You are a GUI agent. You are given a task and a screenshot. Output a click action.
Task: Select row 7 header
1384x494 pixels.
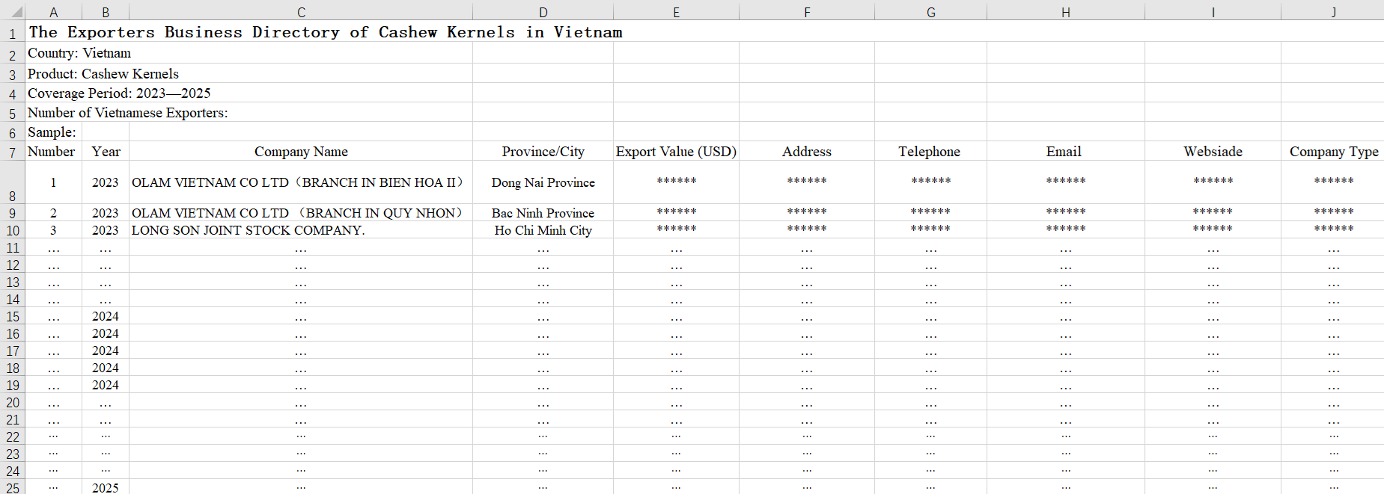pos(12,152)
